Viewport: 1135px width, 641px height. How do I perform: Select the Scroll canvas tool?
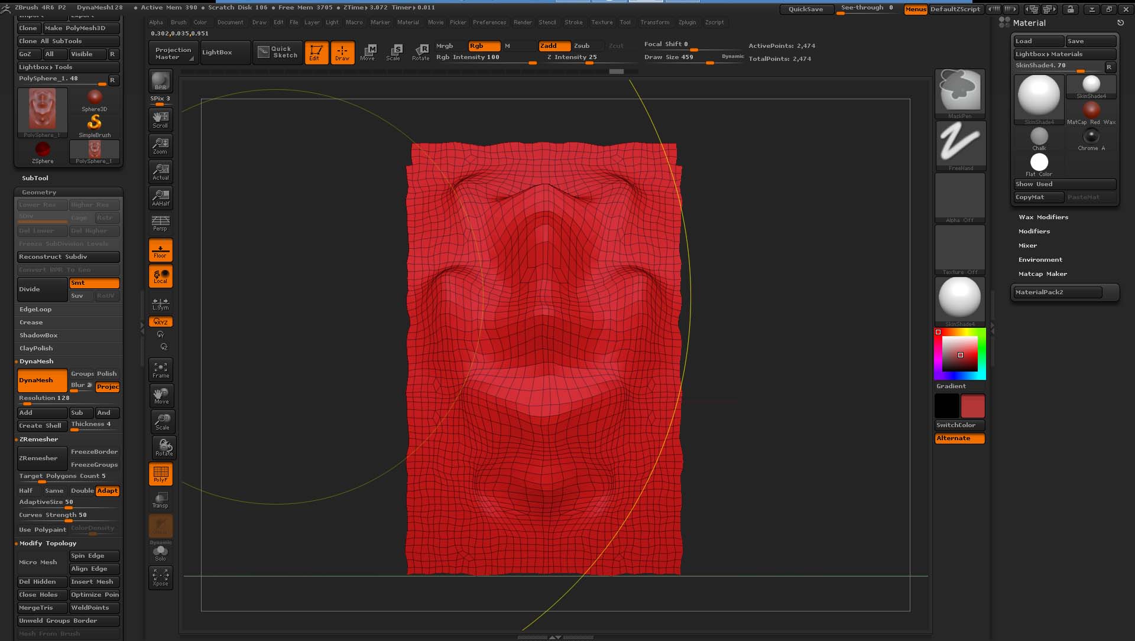click(160, 119)
